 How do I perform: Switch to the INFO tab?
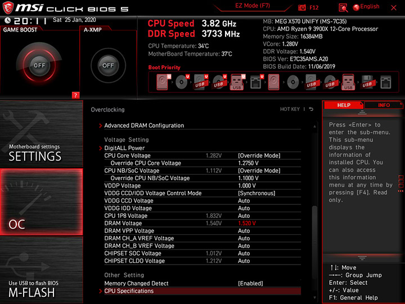[384, 105]
